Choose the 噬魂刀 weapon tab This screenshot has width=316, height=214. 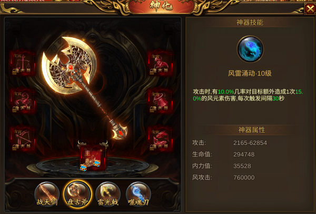pos(138,194)
